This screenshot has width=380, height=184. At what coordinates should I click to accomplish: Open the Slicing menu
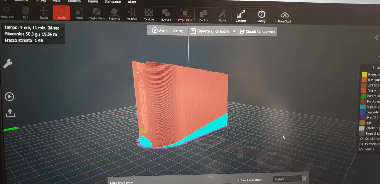40,1
